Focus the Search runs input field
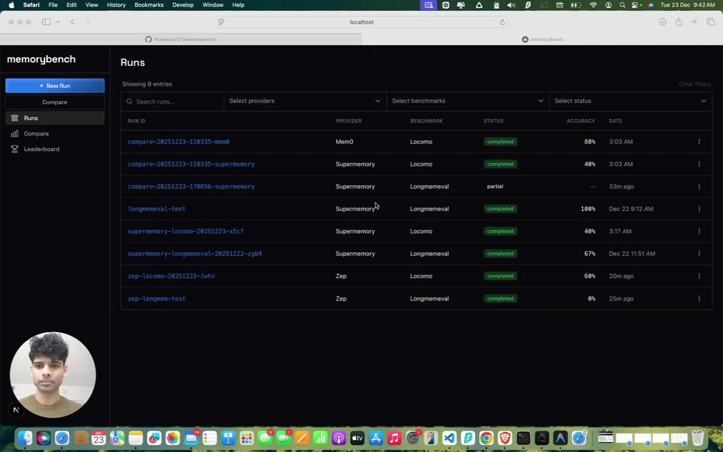The image size is (723, 452). 173,102
